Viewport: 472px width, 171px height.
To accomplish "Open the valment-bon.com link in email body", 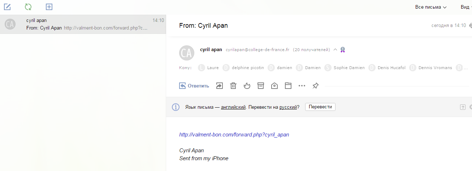I will pos(234,135).
